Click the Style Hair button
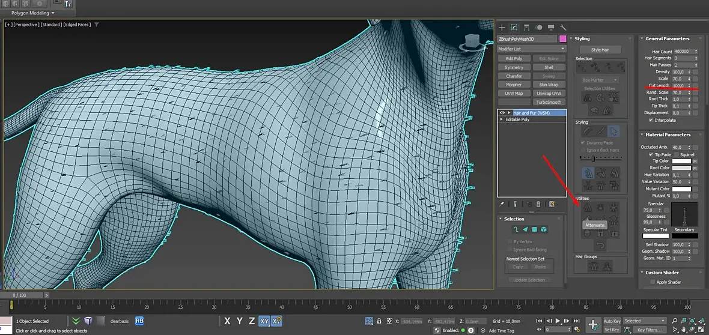 [x=600, y=50]
